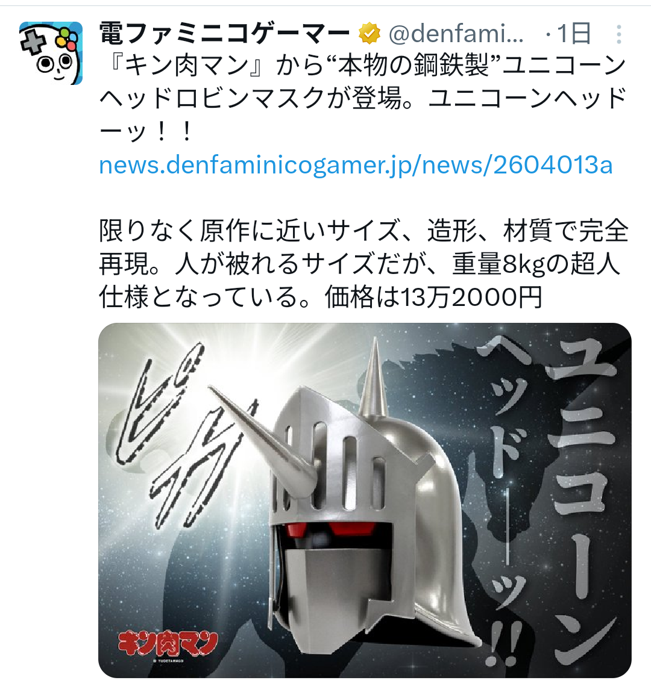The width and height of the screenshot is (651, 689).
Task: Click the tweet headline about ユニコーンヘッドロビンマスク
Action: coord(363,98)
